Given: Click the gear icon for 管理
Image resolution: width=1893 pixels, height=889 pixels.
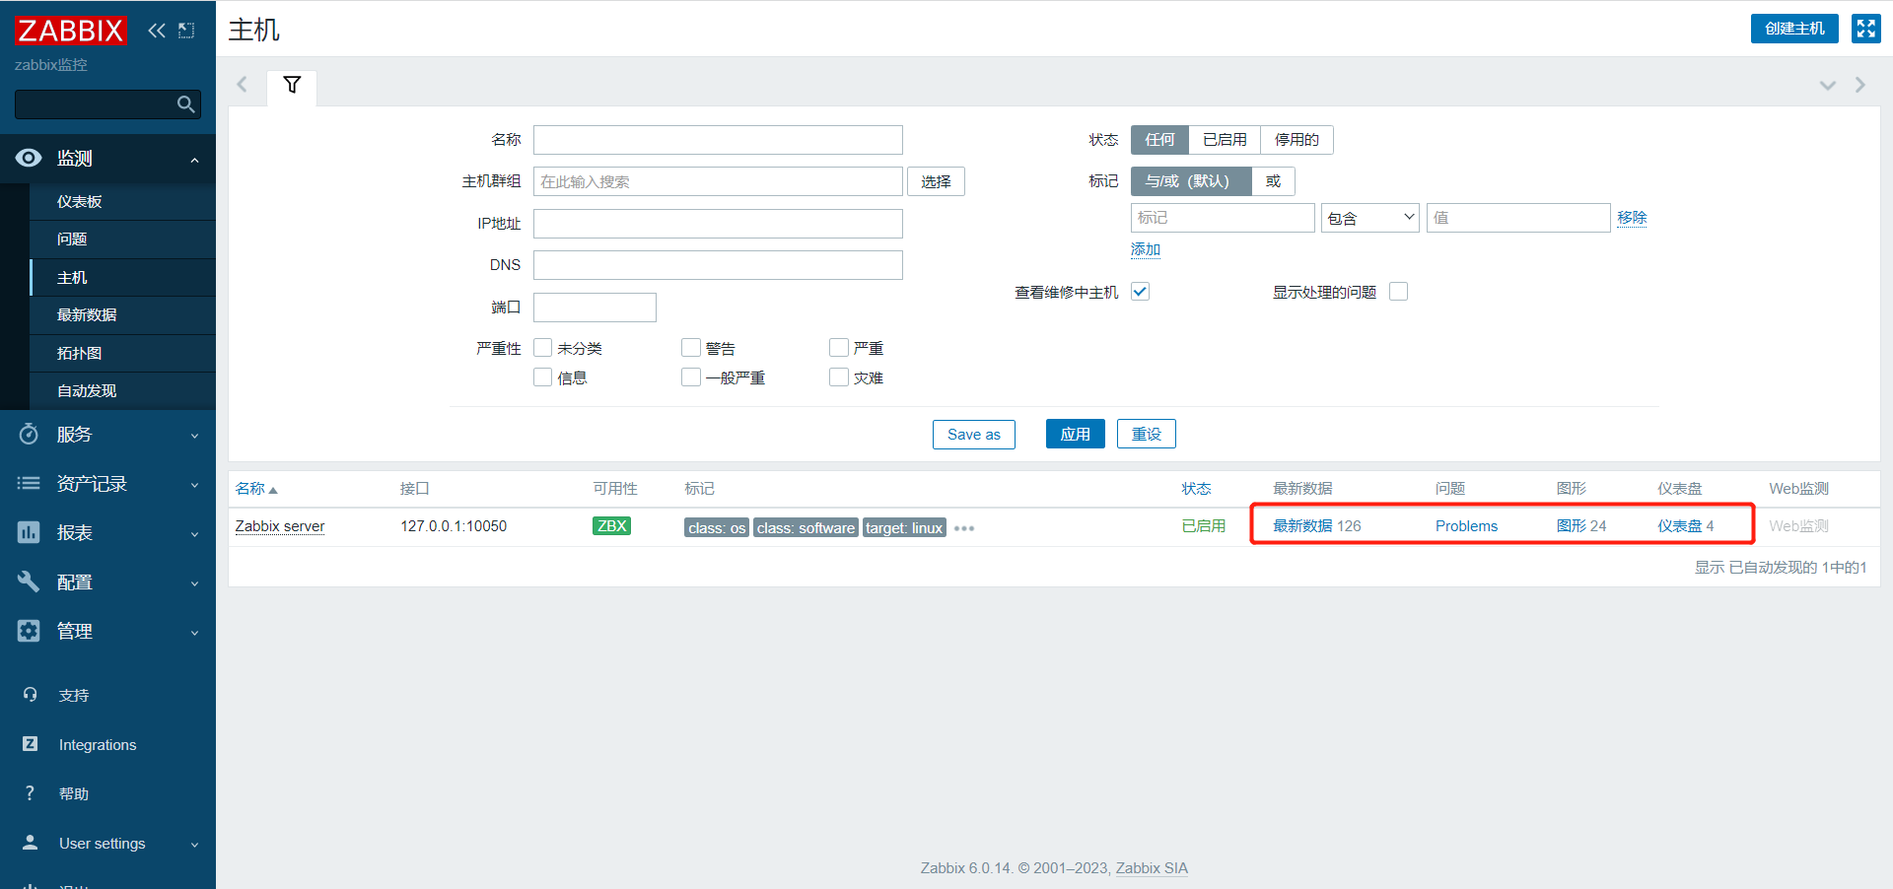Looking at the screenshot, I should pyautogui.click(x=29, y=631).
